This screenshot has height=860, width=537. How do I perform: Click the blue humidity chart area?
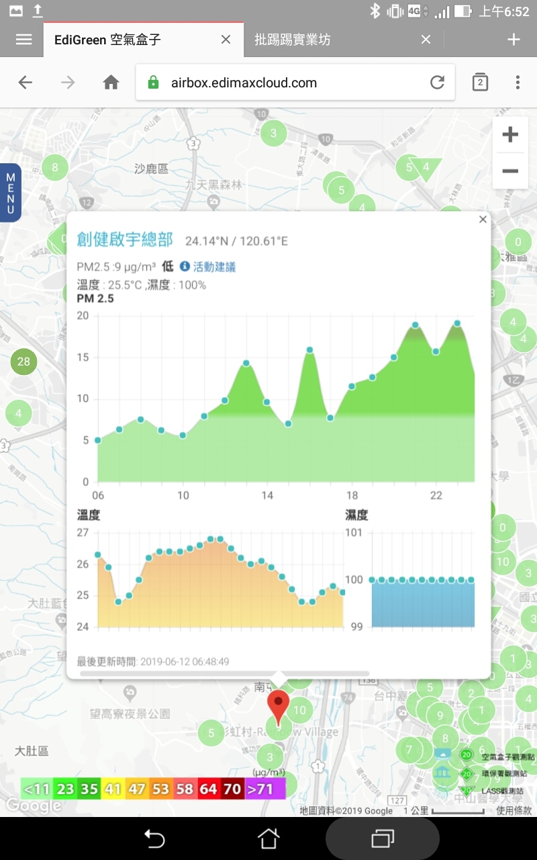click(423, 604)
